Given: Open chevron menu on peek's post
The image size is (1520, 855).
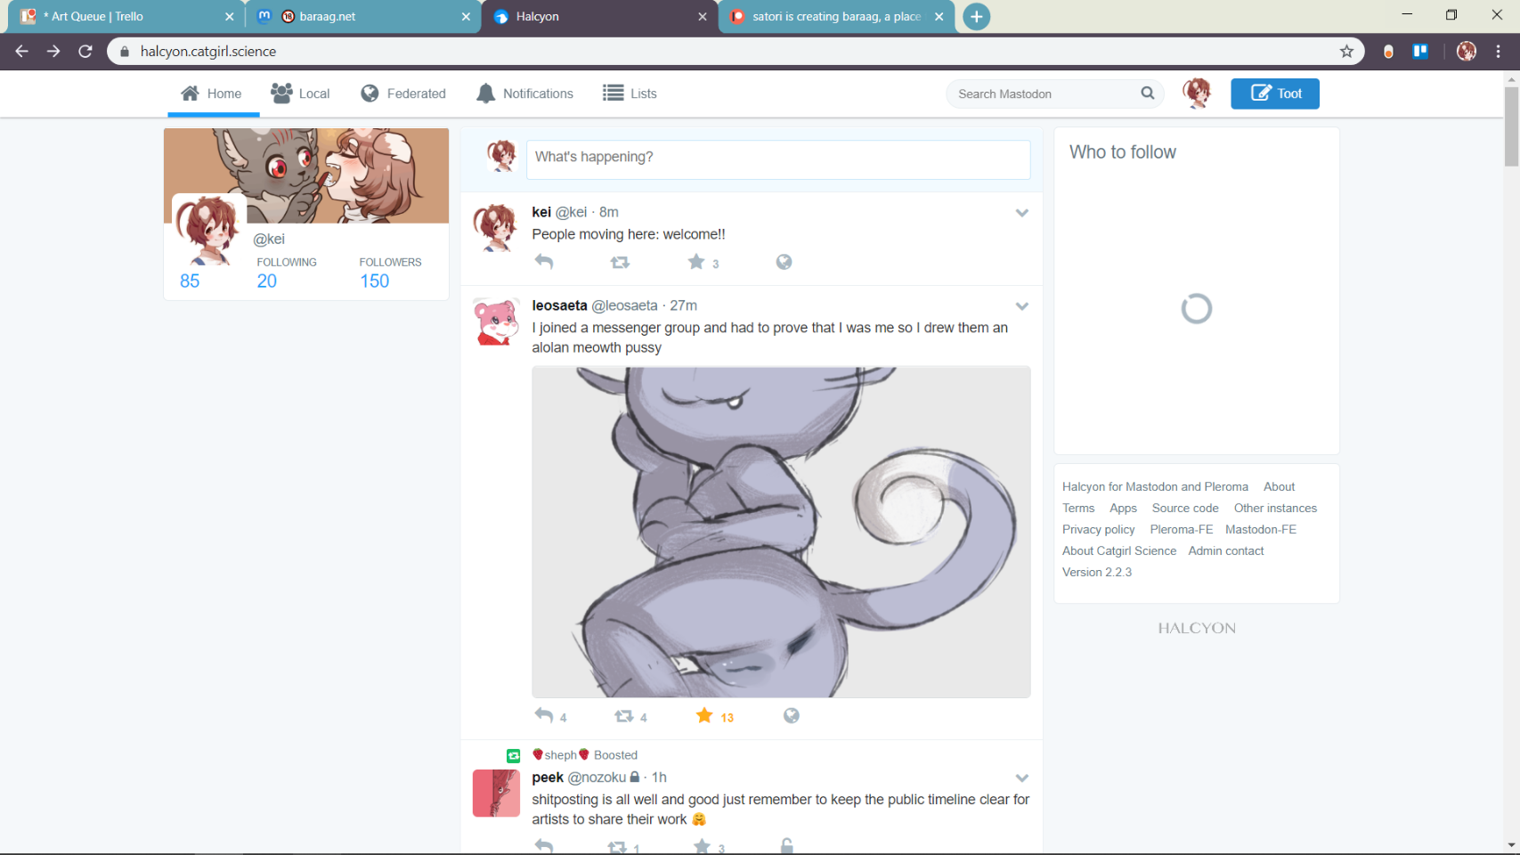Looking at the screenshot, I should pos(1022,778).
